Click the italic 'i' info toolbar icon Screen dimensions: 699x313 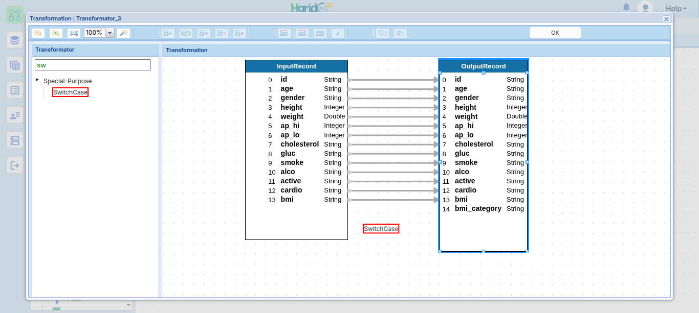tap(338, 33)
